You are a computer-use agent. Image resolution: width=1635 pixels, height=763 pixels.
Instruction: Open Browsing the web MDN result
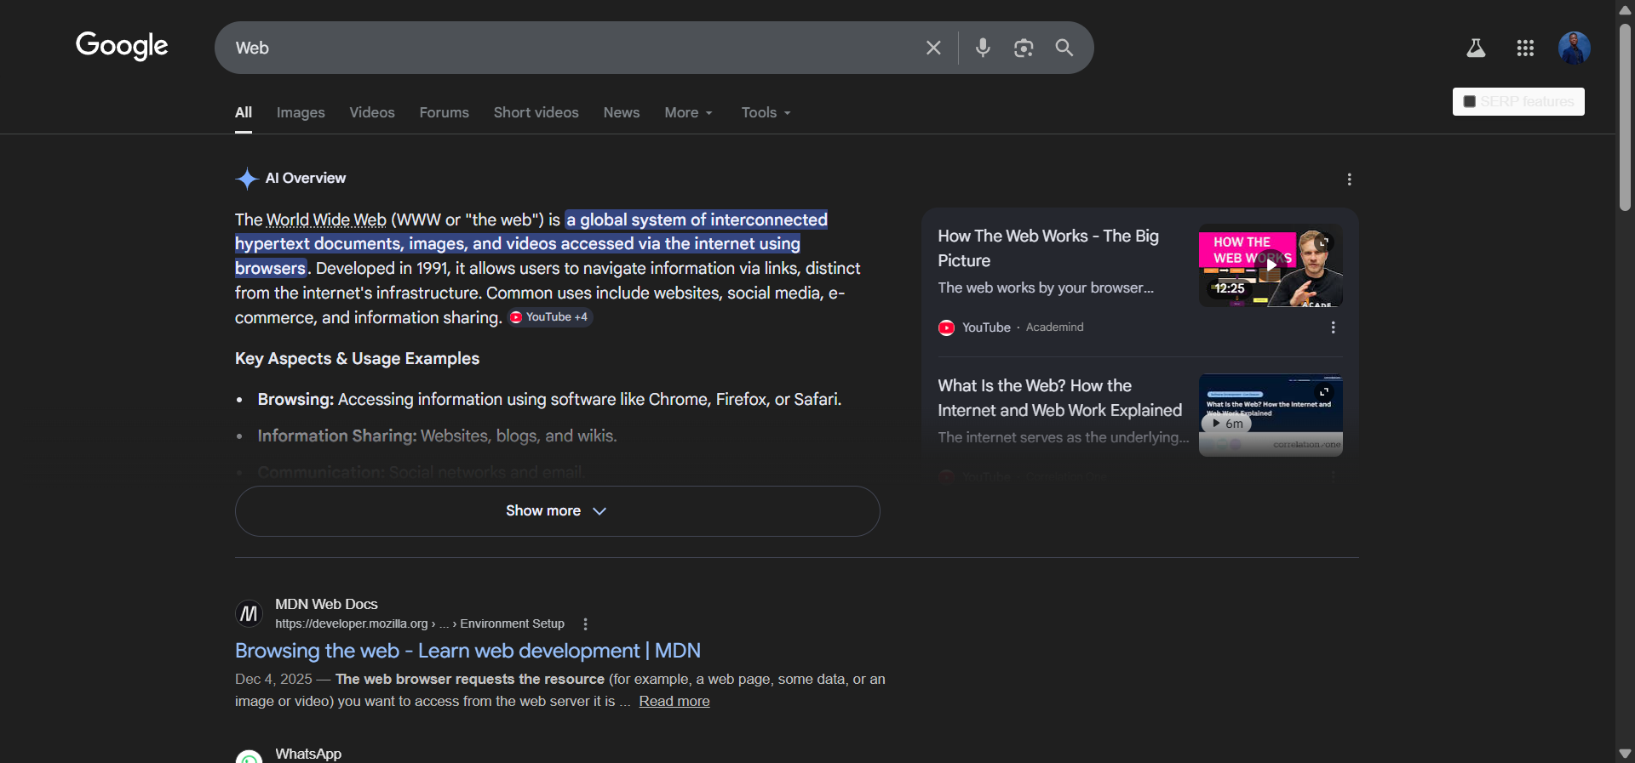click(468, 651)
